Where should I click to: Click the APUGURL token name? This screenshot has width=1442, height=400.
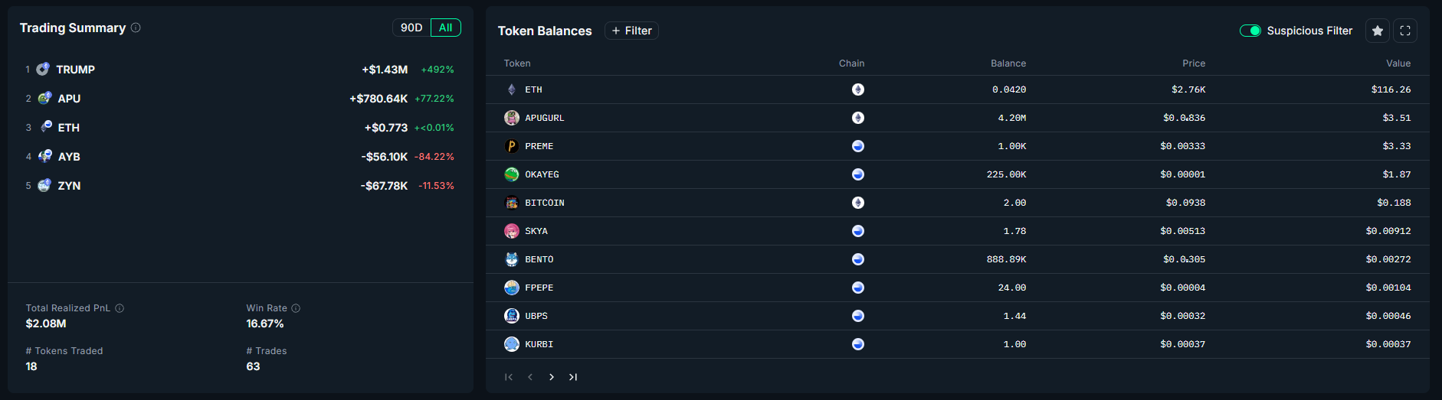coord(545,118)
